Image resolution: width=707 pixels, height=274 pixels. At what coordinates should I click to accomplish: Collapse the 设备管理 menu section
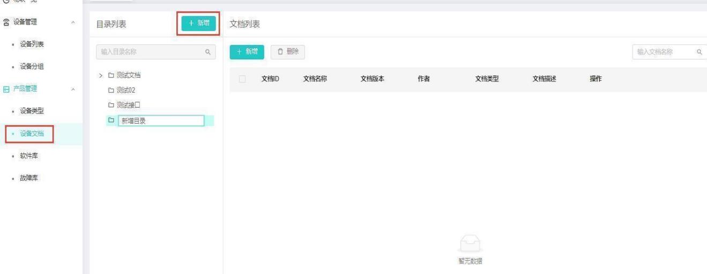tap(73, 23)
